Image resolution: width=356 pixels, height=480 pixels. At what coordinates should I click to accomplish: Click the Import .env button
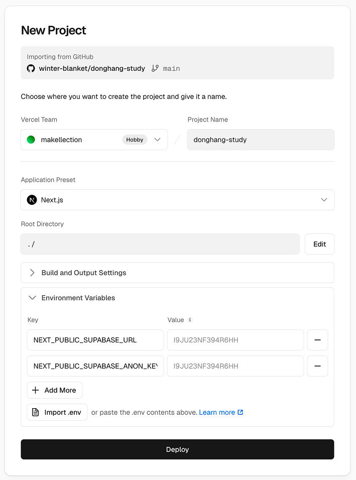[57, 412]
